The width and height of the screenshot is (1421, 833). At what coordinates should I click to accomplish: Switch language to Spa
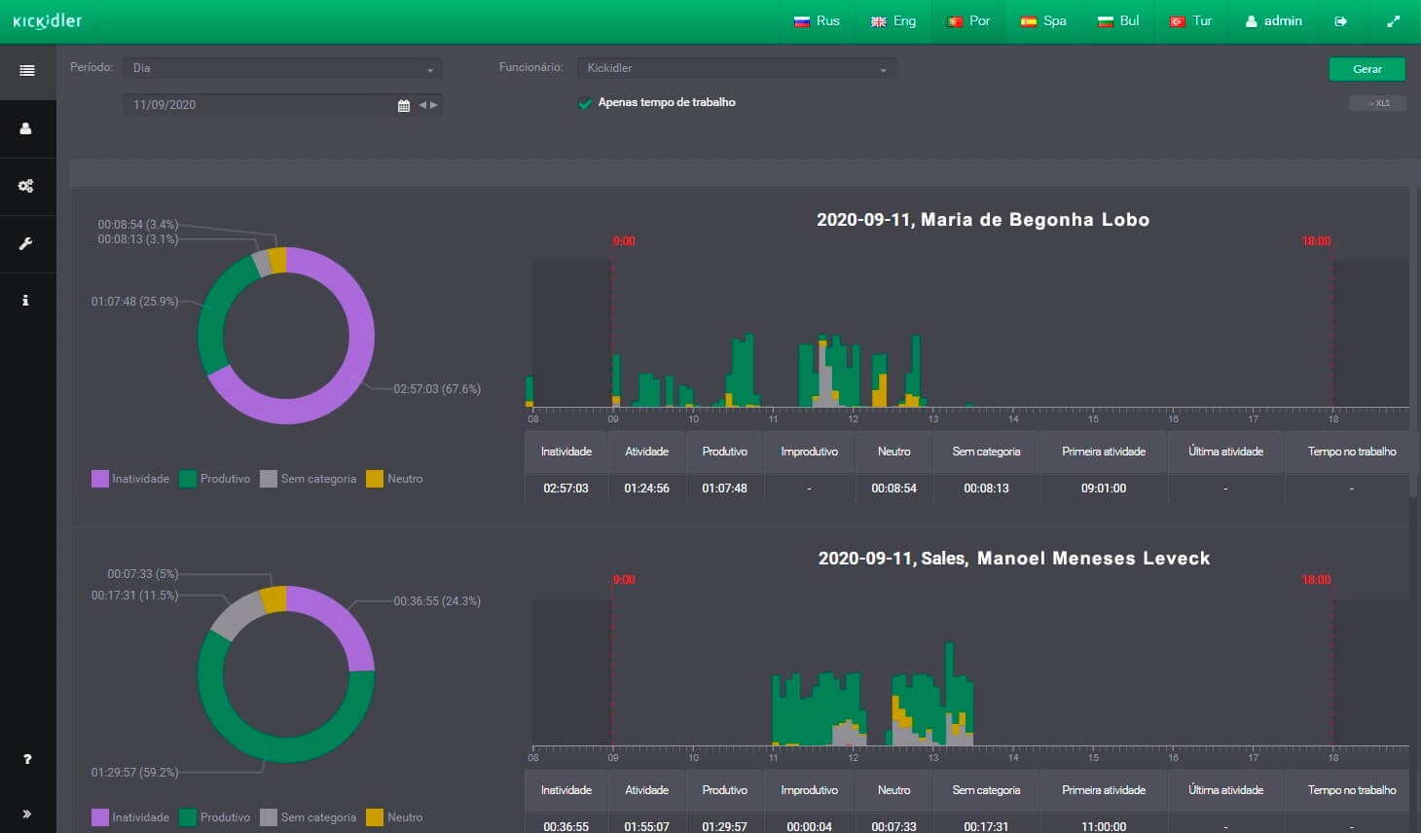coord(1043,21)
